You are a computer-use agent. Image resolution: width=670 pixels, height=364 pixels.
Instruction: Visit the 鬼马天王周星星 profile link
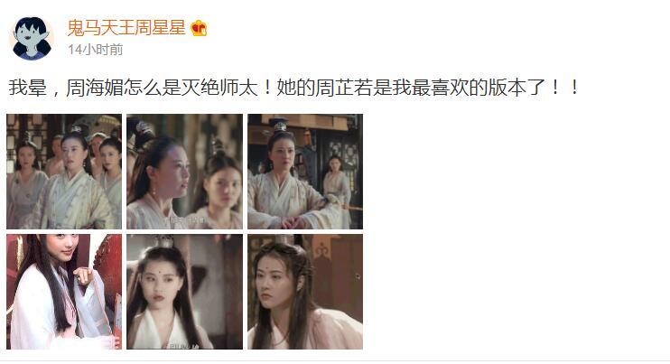pyautogui.click(x=126, y=28)
